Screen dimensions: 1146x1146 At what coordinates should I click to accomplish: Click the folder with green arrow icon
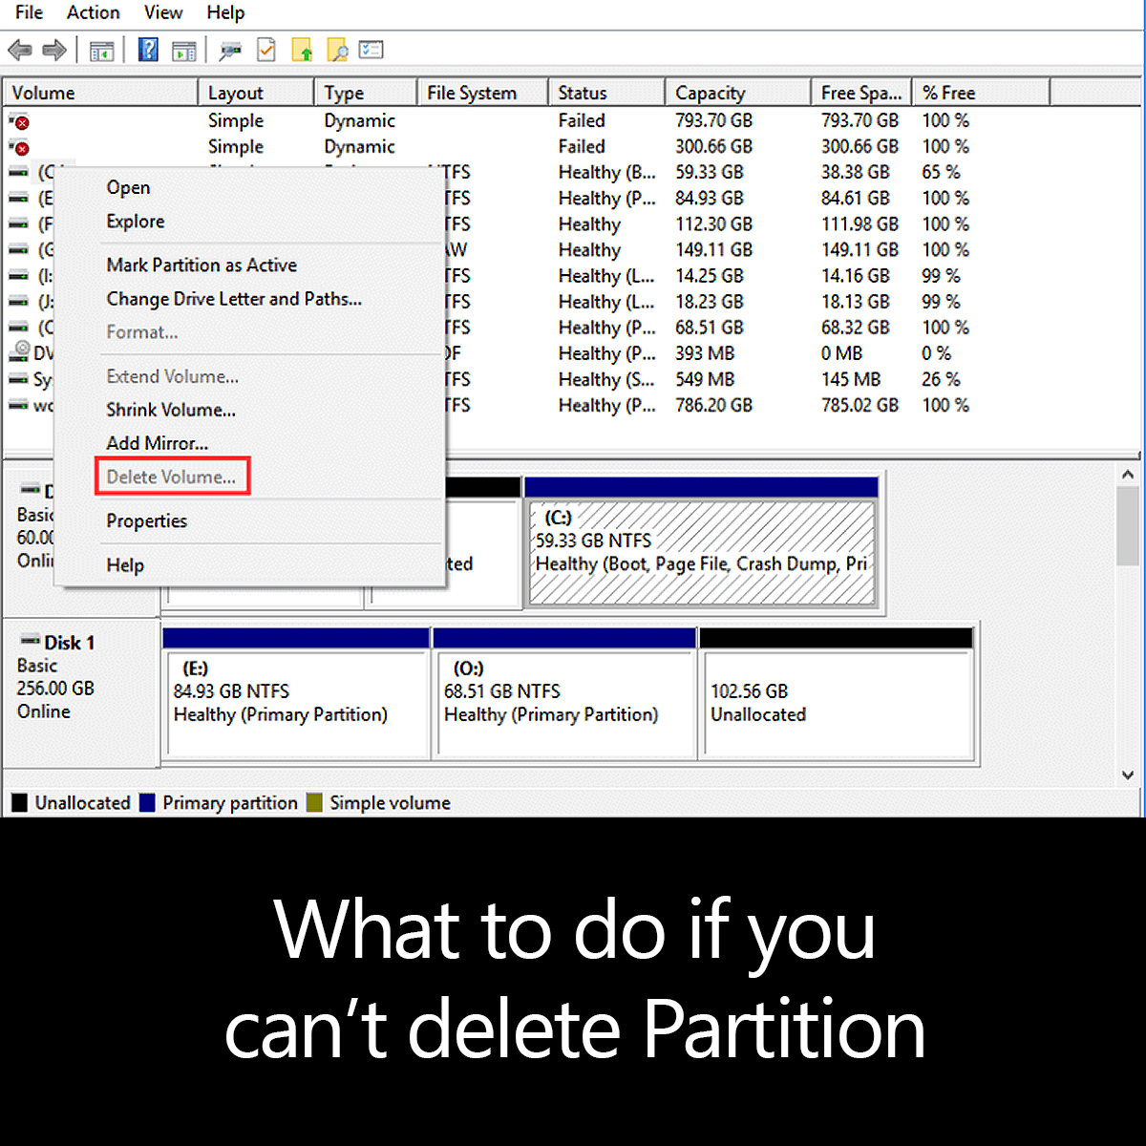(x=302, y=50)
